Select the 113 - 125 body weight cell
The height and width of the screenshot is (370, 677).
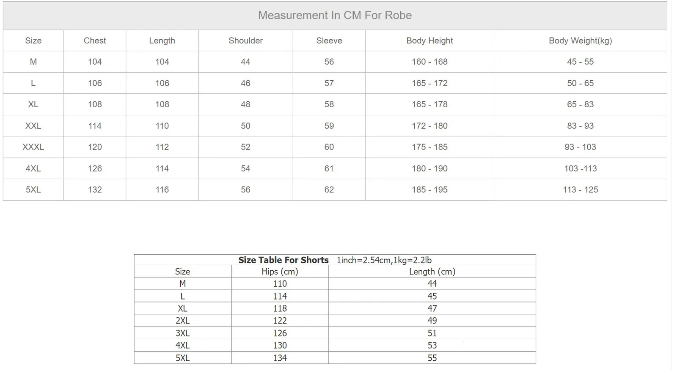click(x=580, y=190)
